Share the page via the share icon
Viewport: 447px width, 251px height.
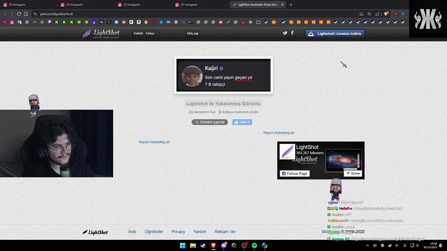[377, 14]
